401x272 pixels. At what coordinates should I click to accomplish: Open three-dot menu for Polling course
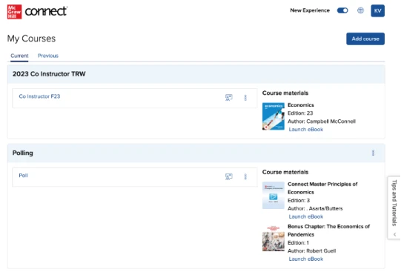click(x=373, y=153)
